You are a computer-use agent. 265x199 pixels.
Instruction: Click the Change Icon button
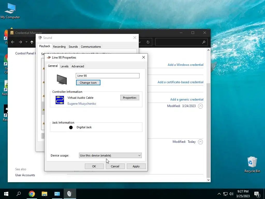point(88,83)
